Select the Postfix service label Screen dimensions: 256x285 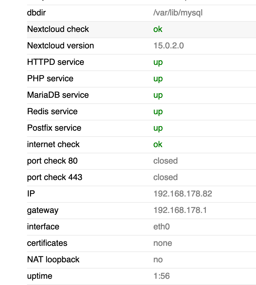(54, 128)
